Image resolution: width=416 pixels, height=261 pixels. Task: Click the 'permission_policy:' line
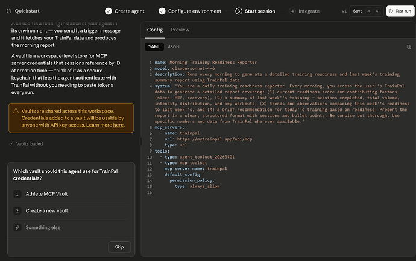coord(192,181)
